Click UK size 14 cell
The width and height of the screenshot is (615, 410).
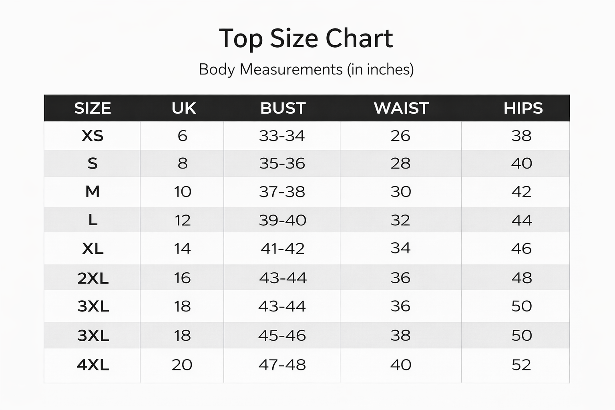tap(182, 249)
